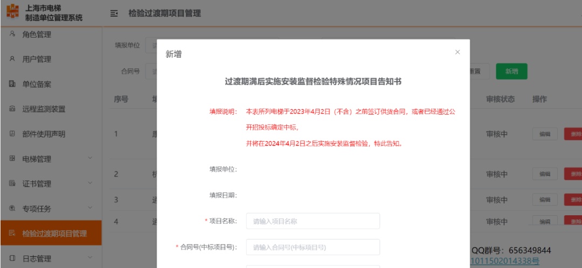Open 部件使用声明 menu item
582x268 pixels.
(51, 134)
